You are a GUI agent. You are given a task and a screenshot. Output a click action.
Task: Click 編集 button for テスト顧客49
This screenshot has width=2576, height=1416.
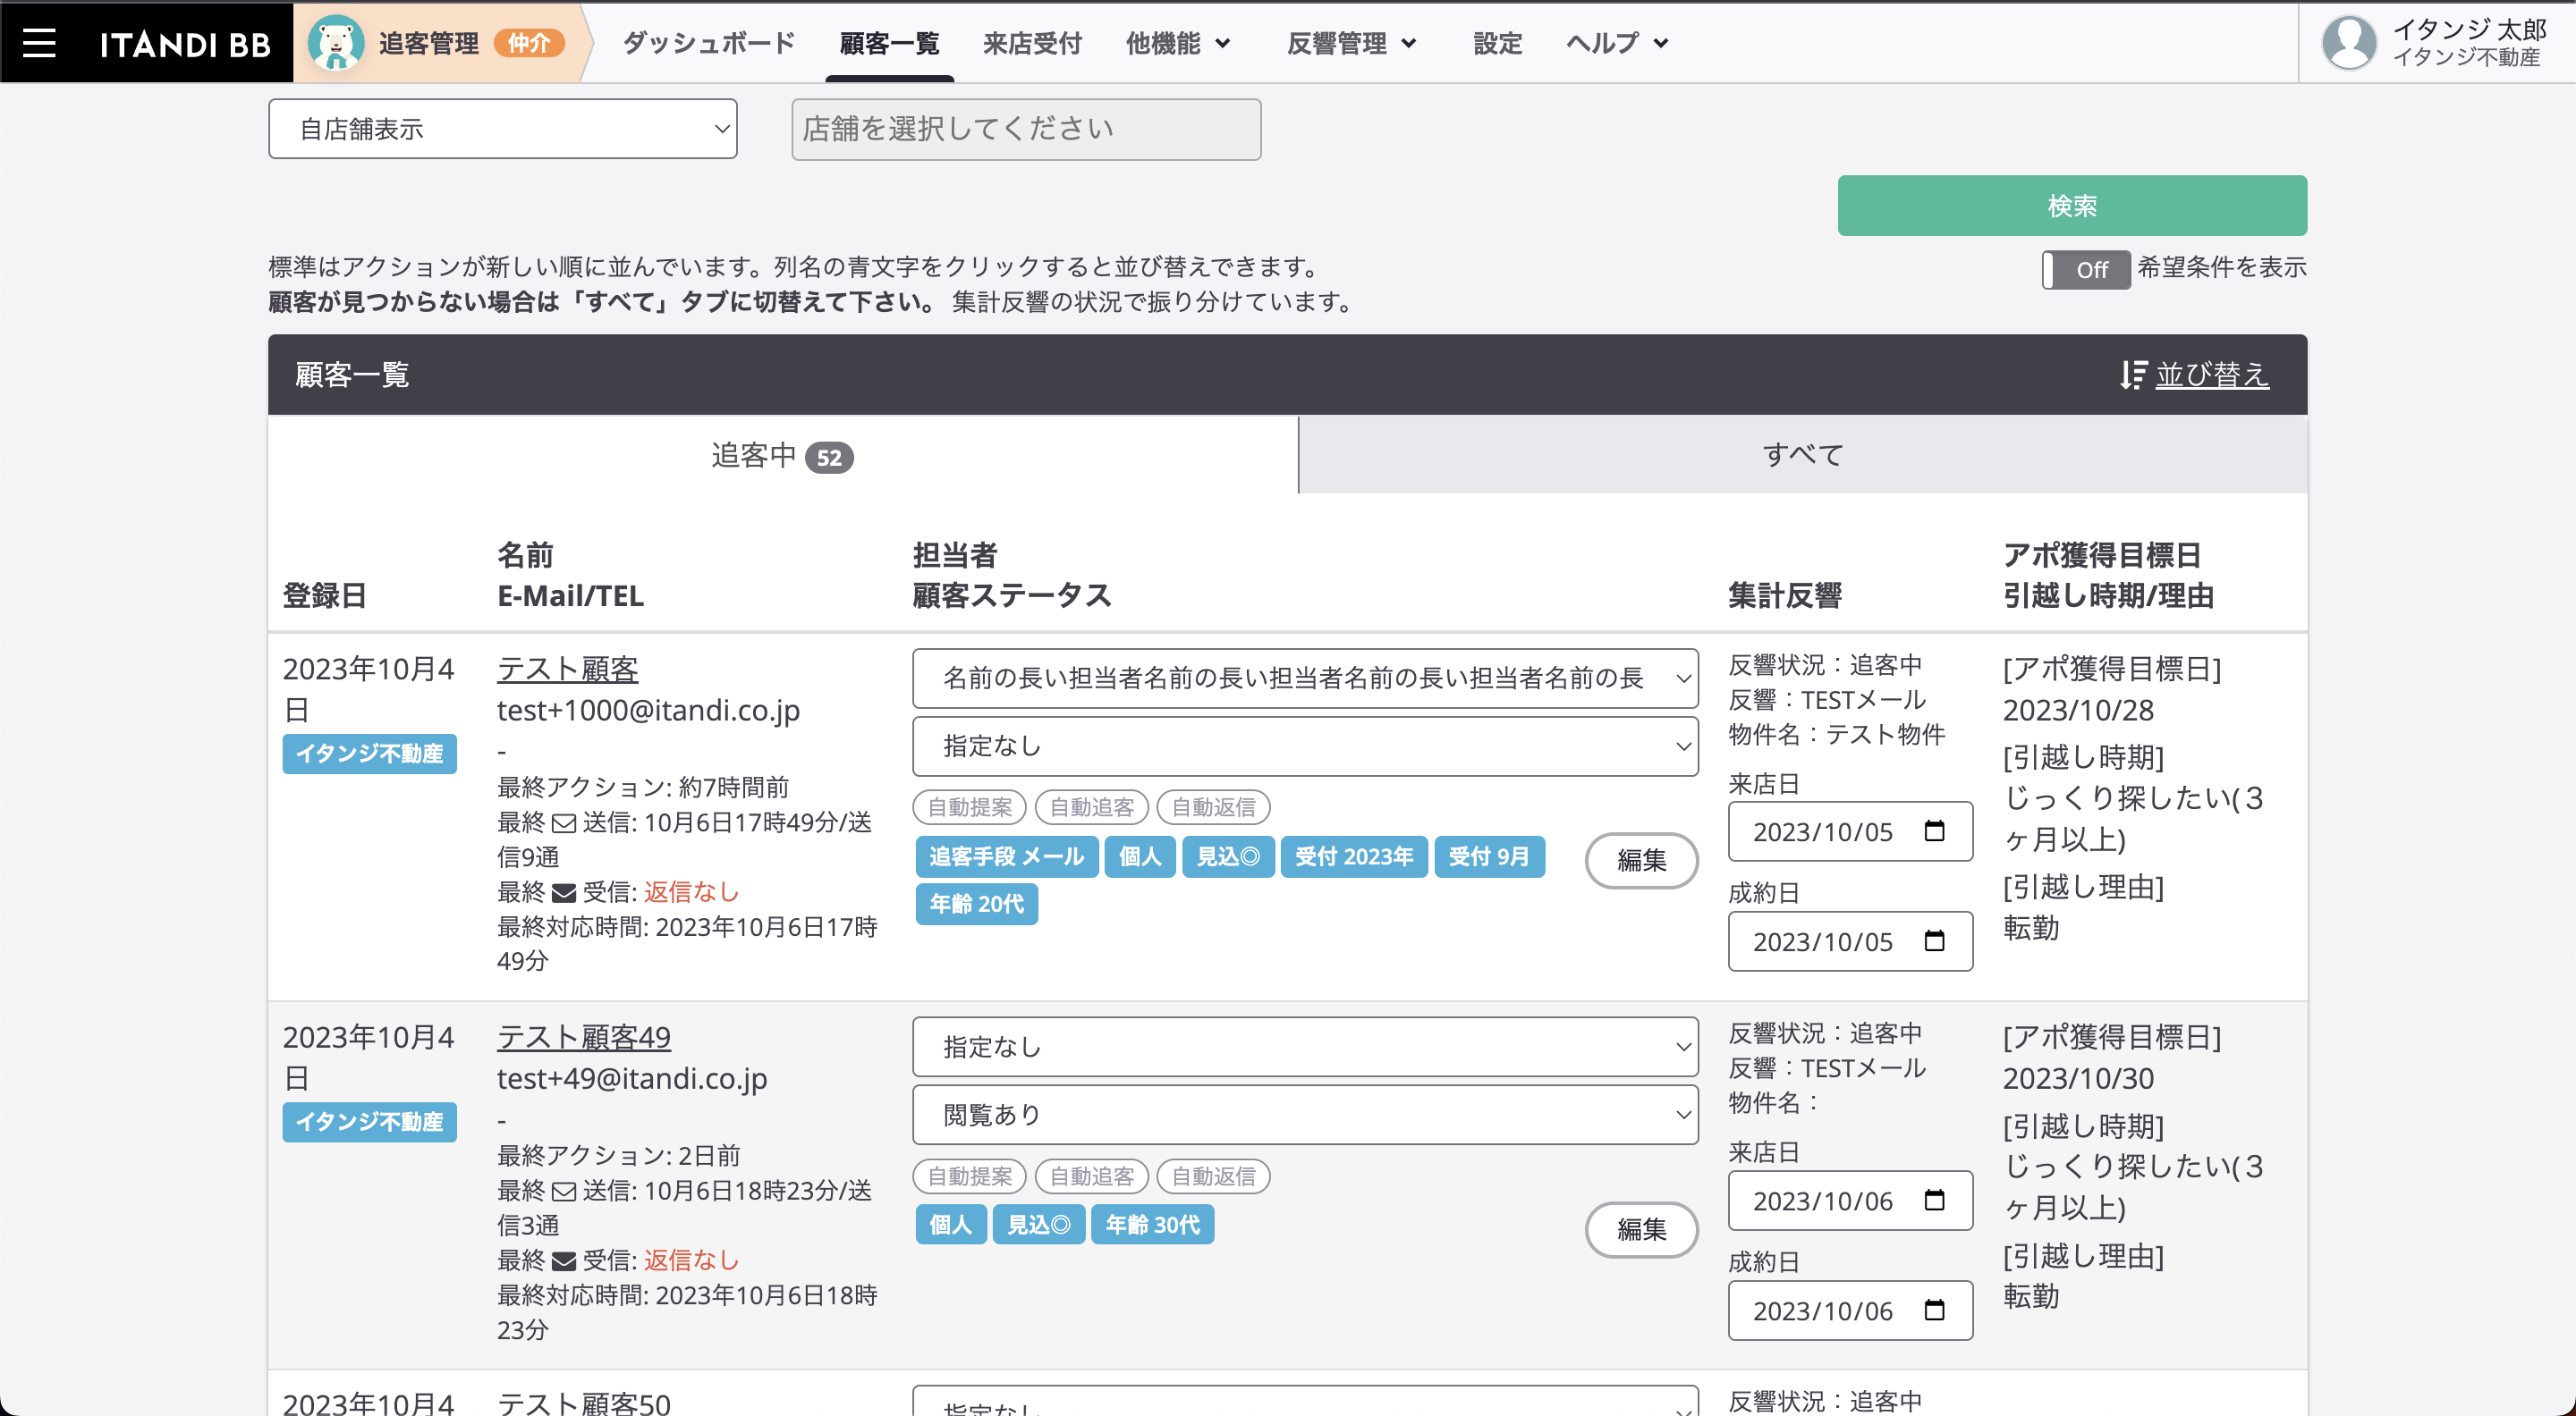coord(1641,1229)
